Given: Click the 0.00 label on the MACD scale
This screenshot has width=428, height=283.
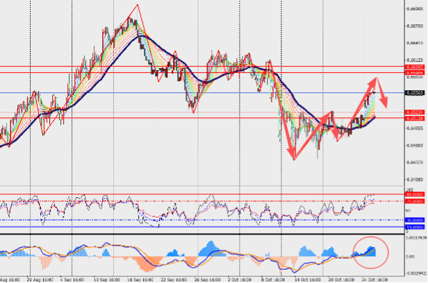Looking at the screenshot, I should click(x=410, y=256).
